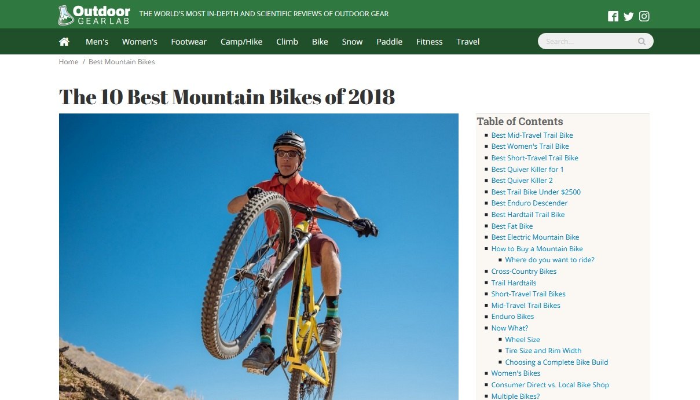
Task: Go to Home breadcrumb link
Action: pyautogui.click(x=68, y=62)
